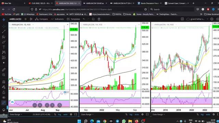Open the candlestick chart style selector
The height and width of the screenshot is (123, 219).
[31, 19]
